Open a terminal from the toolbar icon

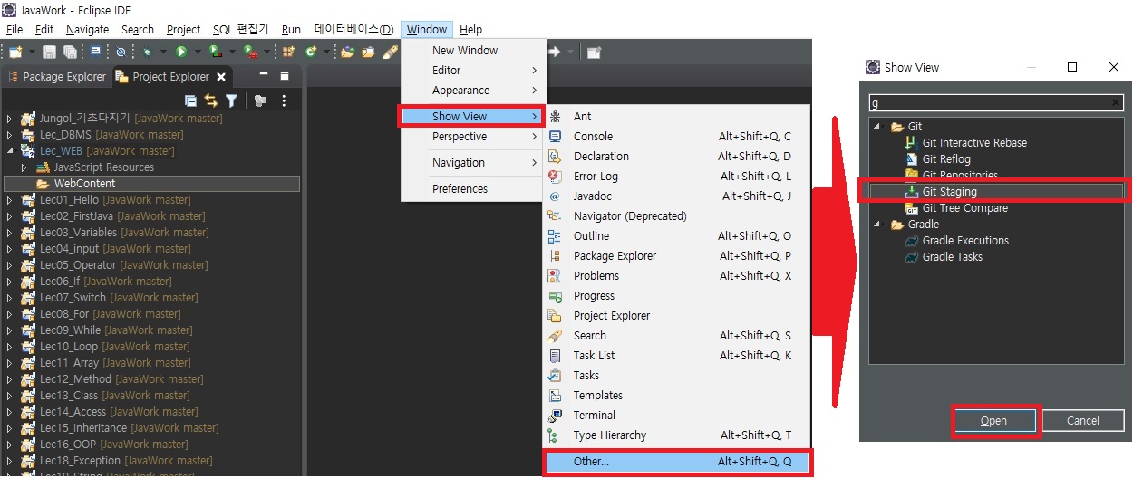tap(95, 52)
